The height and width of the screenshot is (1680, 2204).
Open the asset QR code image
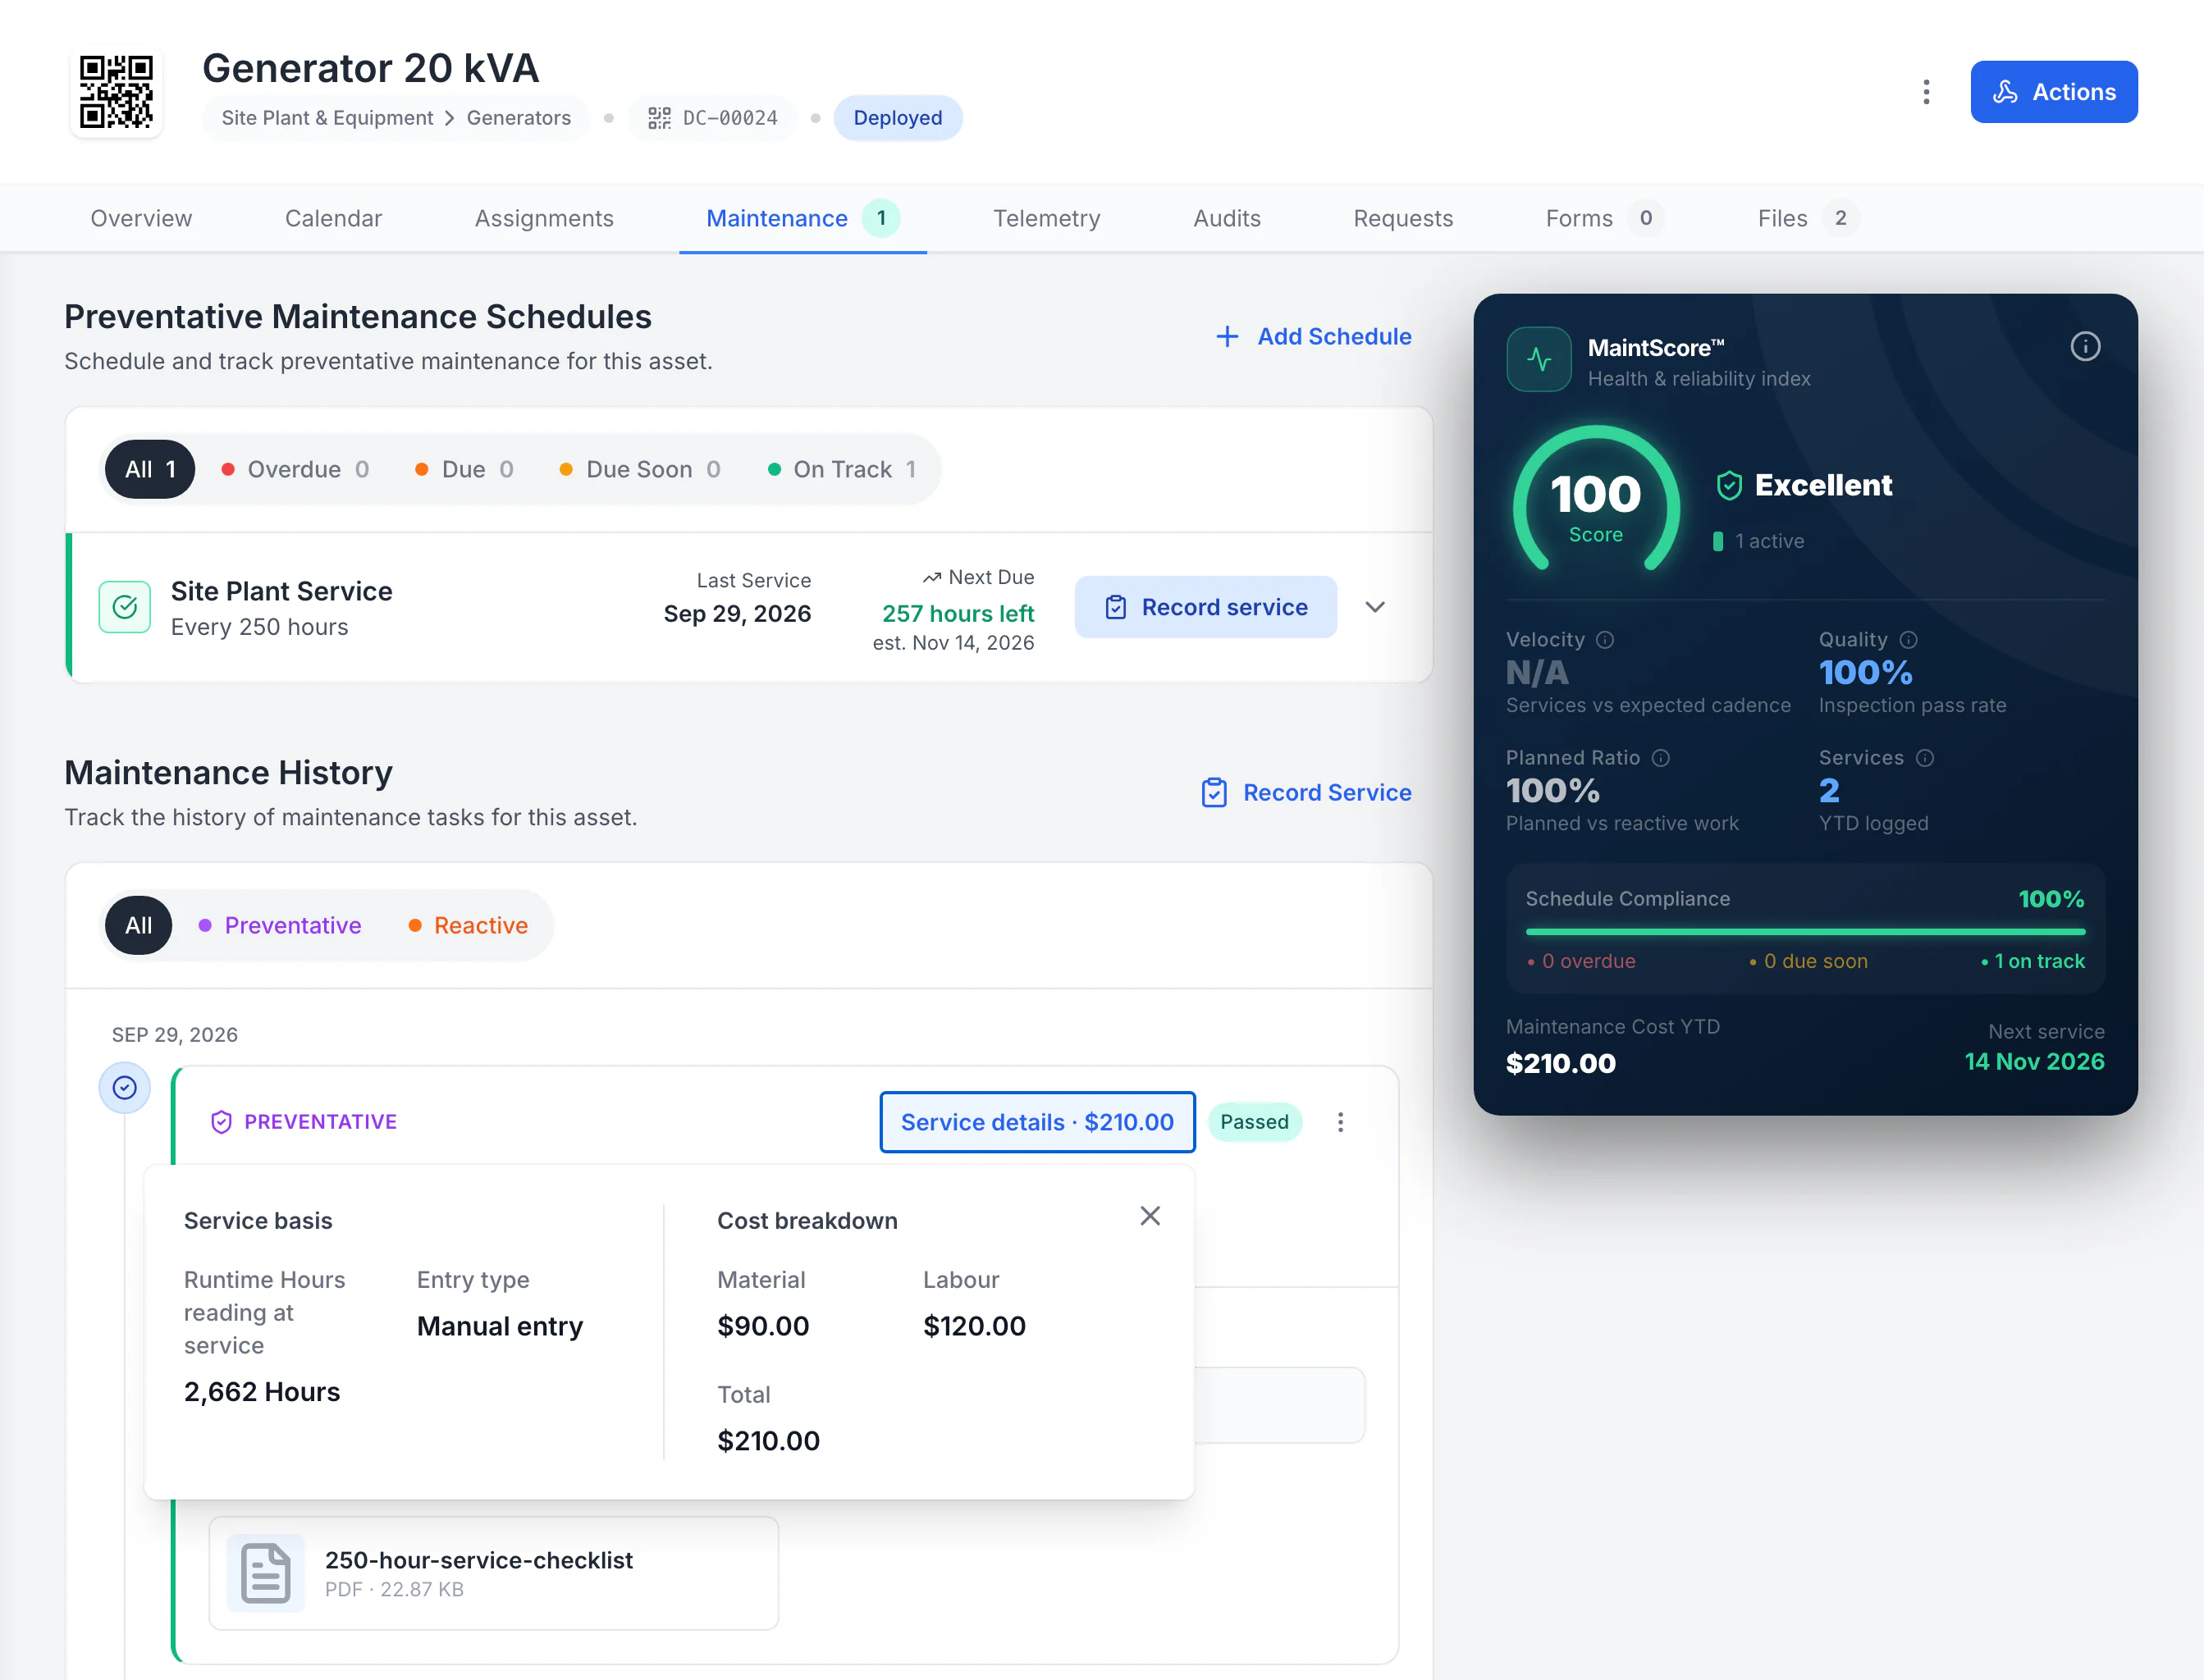tap(116, 92)
